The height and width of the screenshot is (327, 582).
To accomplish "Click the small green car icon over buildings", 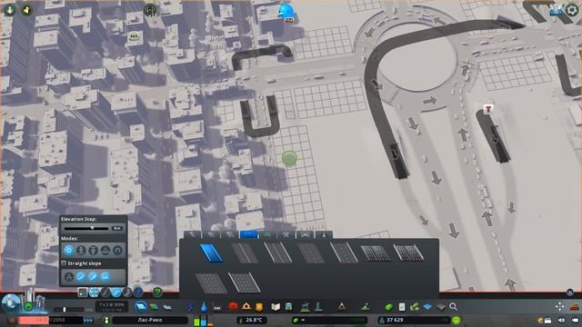I will coord(134,36).
